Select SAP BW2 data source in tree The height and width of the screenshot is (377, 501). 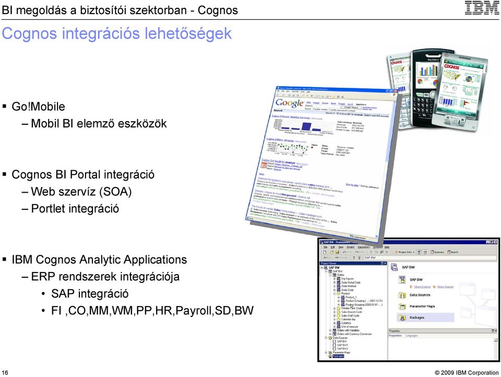point(342,348)
